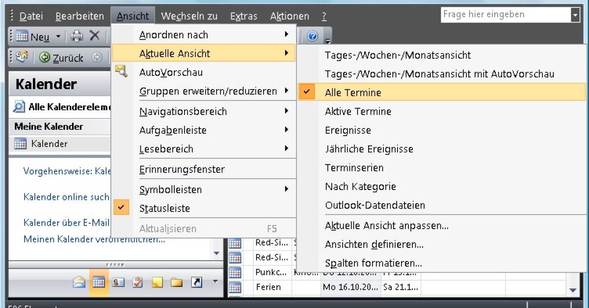Click calendar icon in the Ferien row
This screenshot has height=308, width=589.
pyautogui.click(x=235, y=287)
